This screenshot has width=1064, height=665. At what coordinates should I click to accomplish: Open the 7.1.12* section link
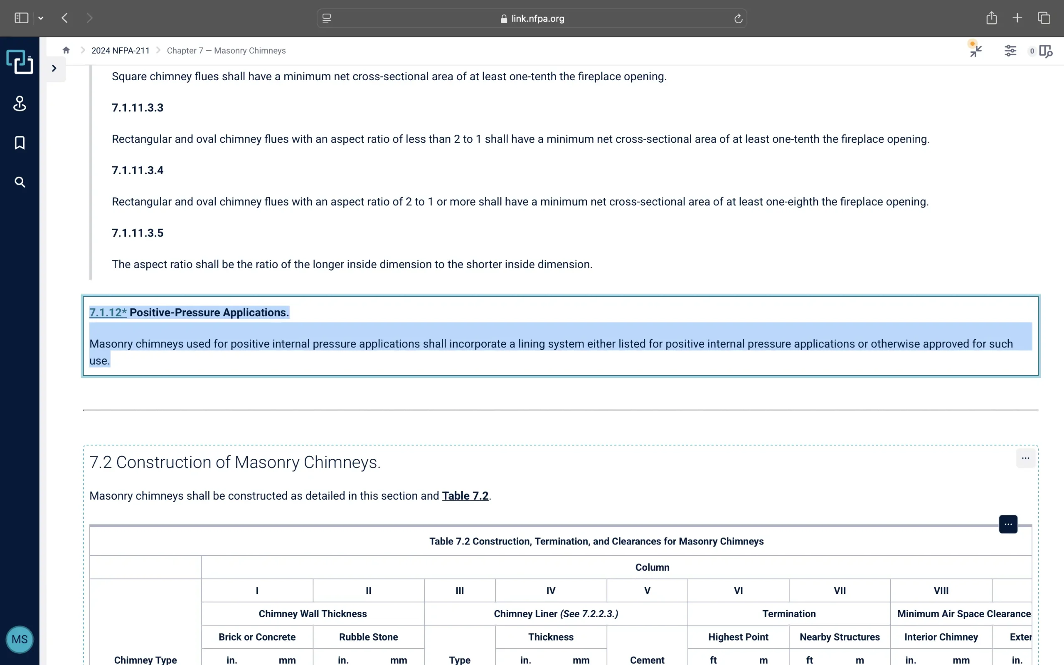(x=108, y=312)
